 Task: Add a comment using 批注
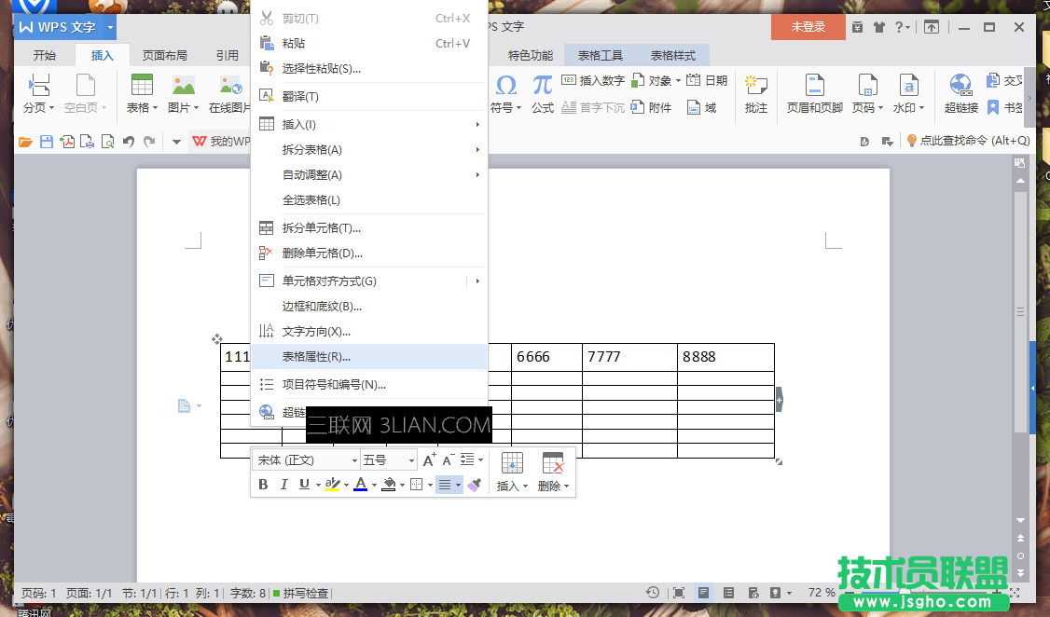click(755, 89)
